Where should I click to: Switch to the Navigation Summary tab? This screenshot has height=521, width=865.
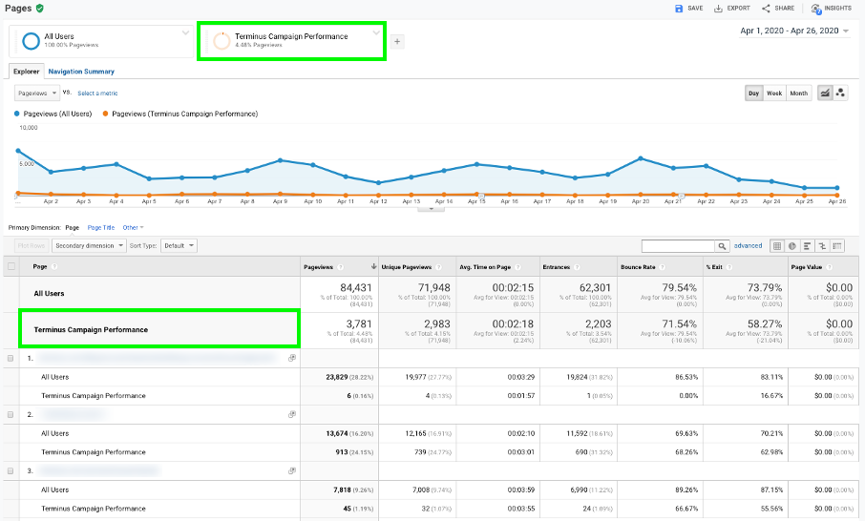point(81,72)
